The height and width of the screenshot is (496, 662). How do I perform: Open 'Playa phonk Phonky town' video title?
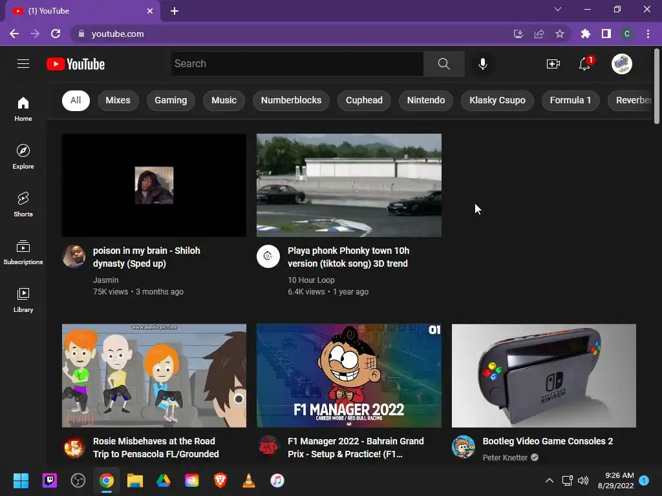pos(348,257)
